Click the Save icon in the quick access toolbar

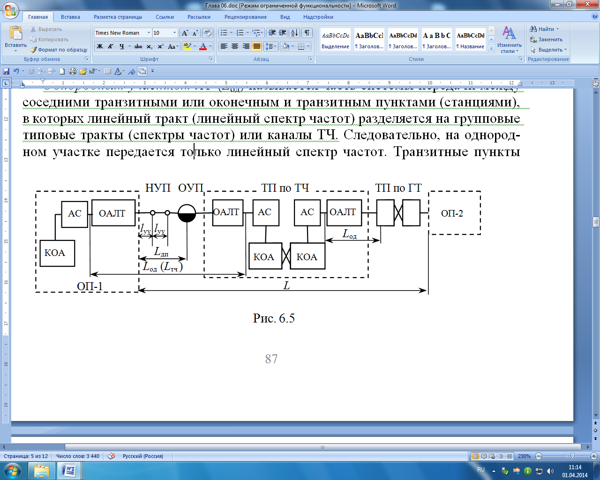6,71
